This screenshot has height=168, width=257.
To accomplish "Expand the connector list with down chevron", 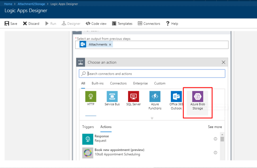I will click(x=152, y=118).
